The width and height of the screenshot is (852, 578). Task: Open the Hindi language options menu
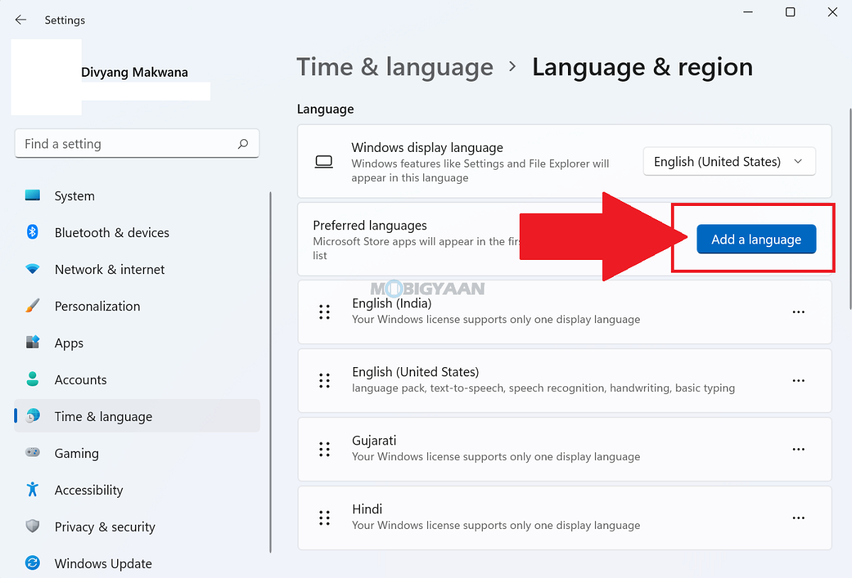click(798, 518)
